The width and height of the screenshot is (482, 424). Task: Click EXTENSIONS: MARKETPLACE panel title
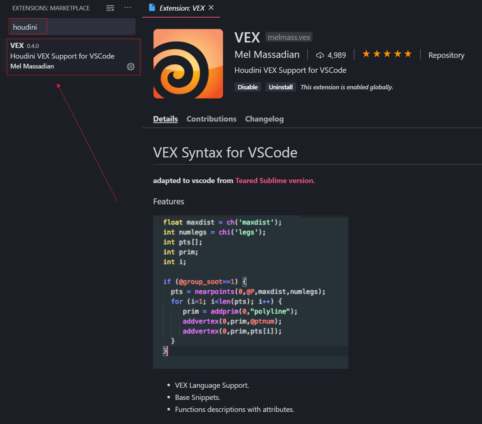coord(51,8)
